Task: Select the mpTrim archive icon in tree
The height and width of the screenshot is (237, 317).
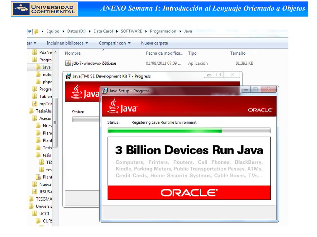Action: [35, 104]
